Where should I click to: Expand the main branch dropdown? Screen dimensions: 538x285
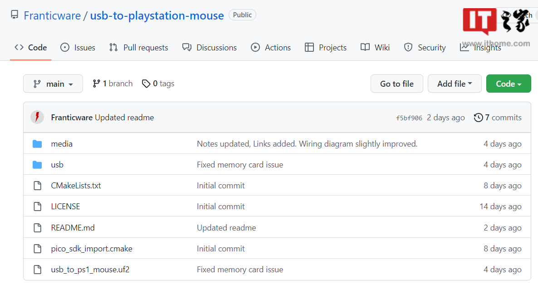53,84
